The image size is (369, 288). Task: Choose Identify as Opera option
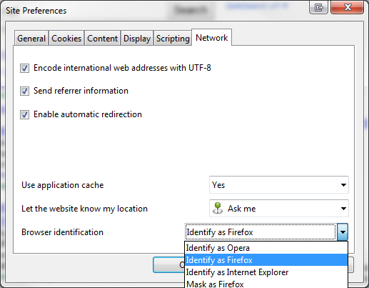(266, 248)
